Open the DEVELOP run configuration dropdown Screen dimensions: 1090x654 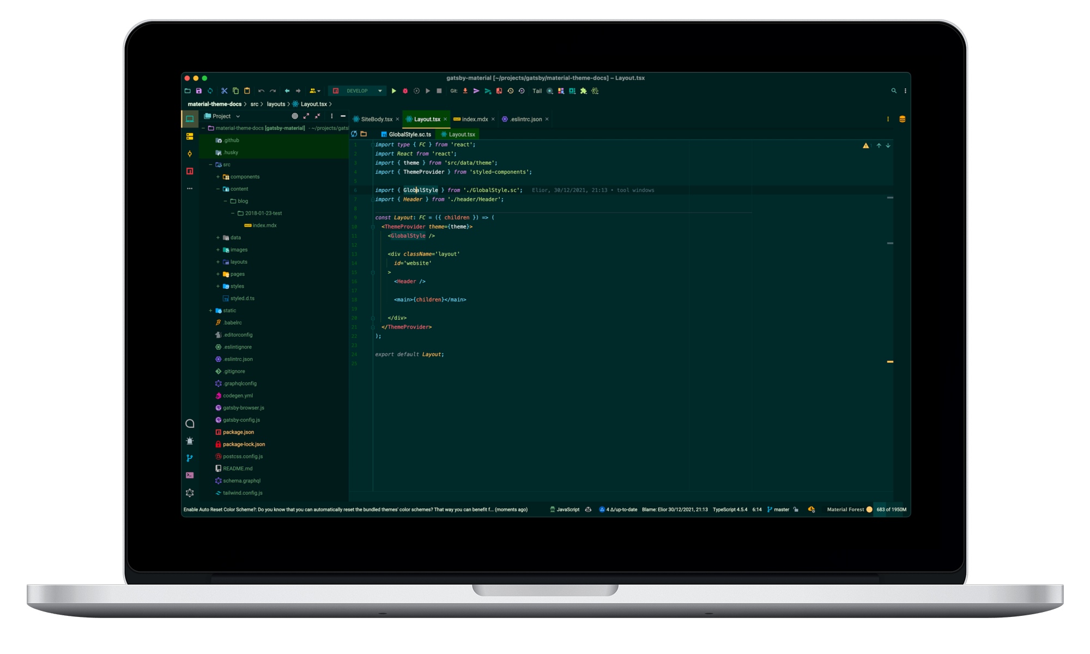pos(358,91)
